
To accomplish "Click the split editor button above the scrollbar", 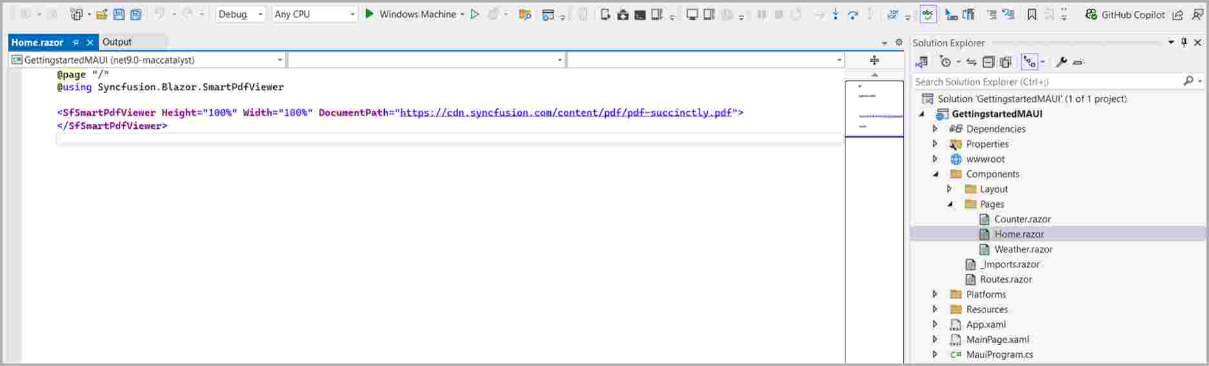I will pos(874,60).
